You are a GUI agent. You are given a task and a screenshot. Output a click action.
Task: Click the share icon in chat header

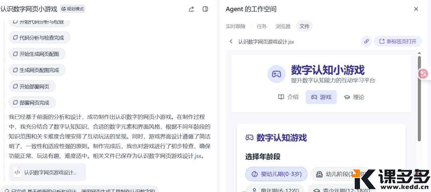click(x=191, y=9)
